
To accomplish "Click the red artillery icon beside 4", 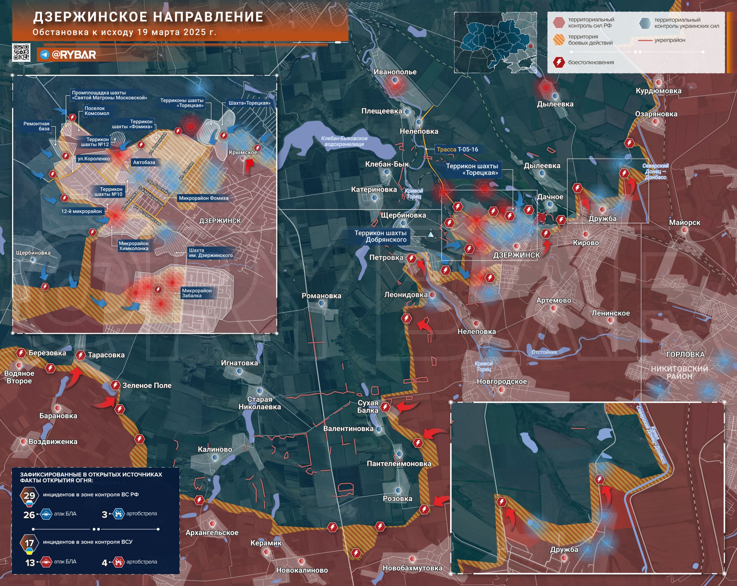I will pyautogui.click(x=118, y=562).
